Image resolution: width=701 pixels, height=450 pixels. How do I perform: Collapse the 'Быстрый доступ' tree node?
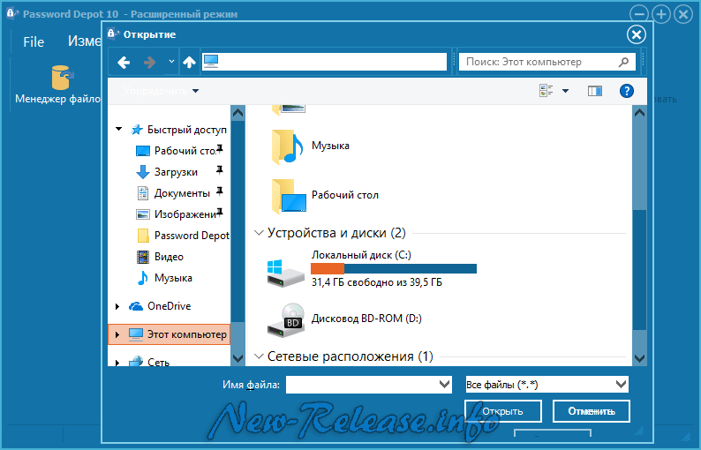tap(118, 129)
